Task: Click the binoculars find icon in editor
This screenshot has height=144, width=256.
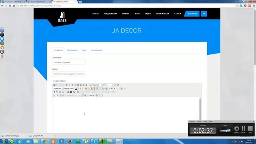Action: [x=71, y=92]
